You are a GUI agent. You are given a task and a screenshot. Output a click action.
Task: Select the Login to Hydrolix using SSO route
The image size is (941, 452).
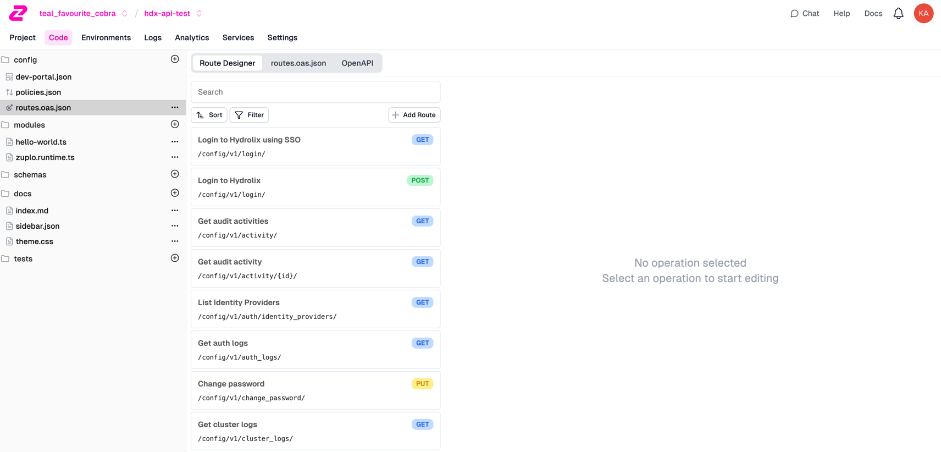tap(315, 147)
